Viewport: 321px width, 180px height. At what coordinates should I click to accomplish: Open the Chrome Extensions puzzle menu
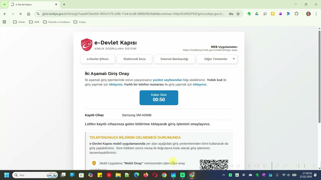pyautogui.click(x=296, y=14)
